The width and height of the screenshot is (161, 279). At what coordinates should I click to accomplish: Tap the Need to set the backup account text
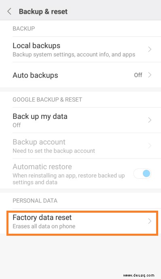tap(54, 151)
